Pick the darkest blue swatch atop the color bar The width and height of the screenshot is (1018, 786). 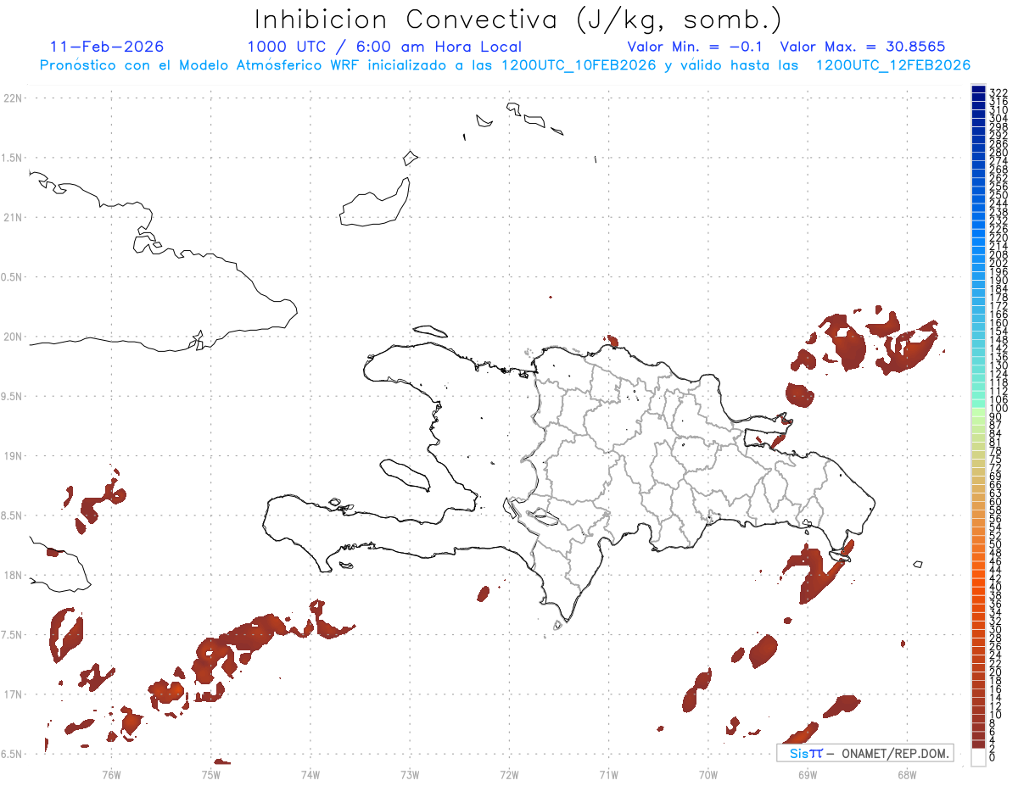click(978, 89)
